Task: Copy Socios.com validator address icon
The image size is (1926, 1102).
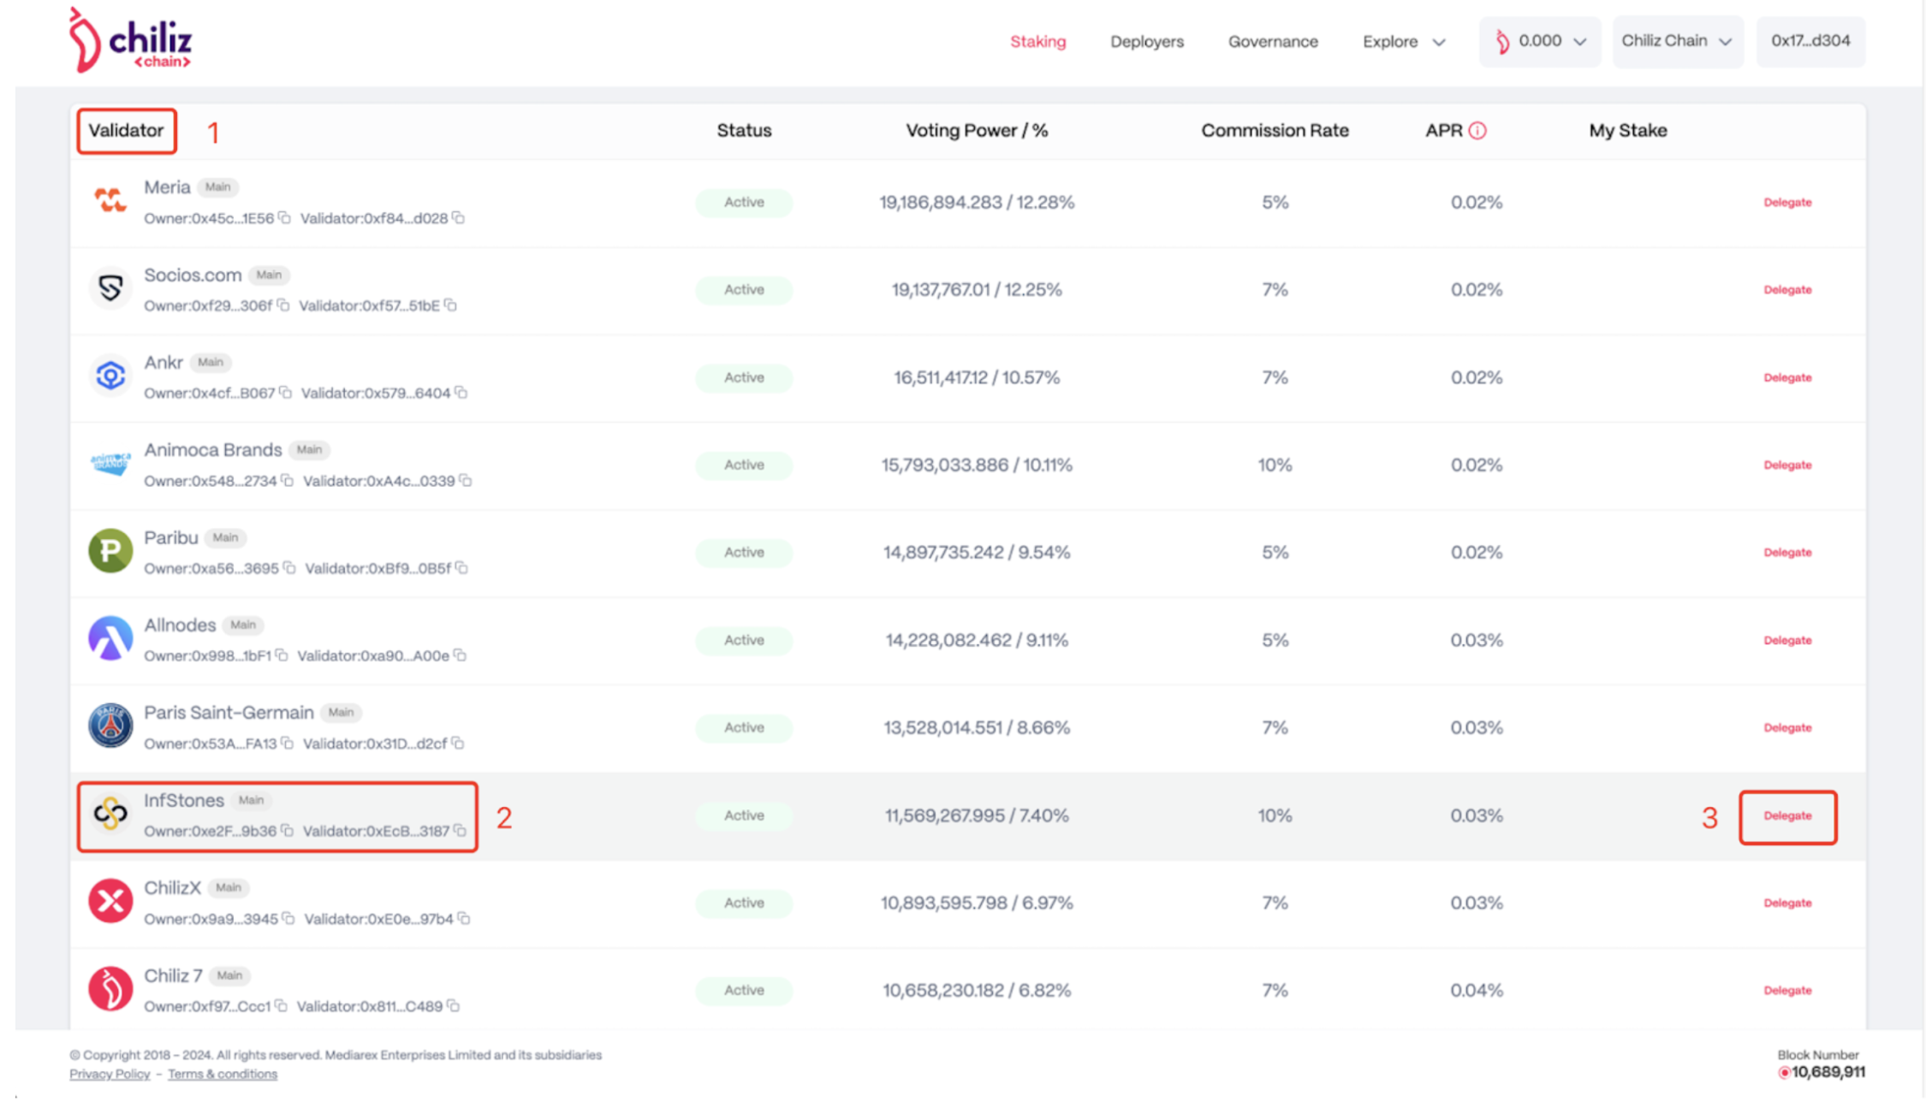Action: (451, 305)
